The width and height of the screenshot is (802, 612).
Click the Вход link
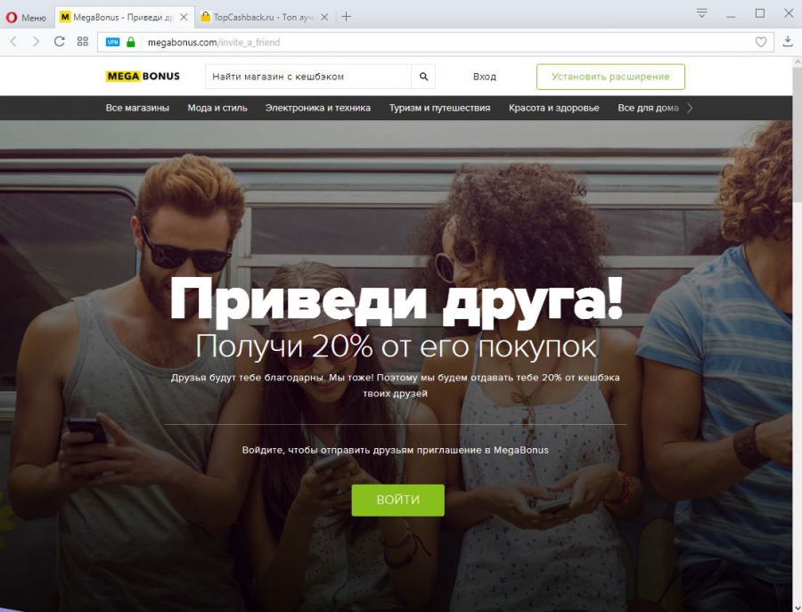pos(485,77)
